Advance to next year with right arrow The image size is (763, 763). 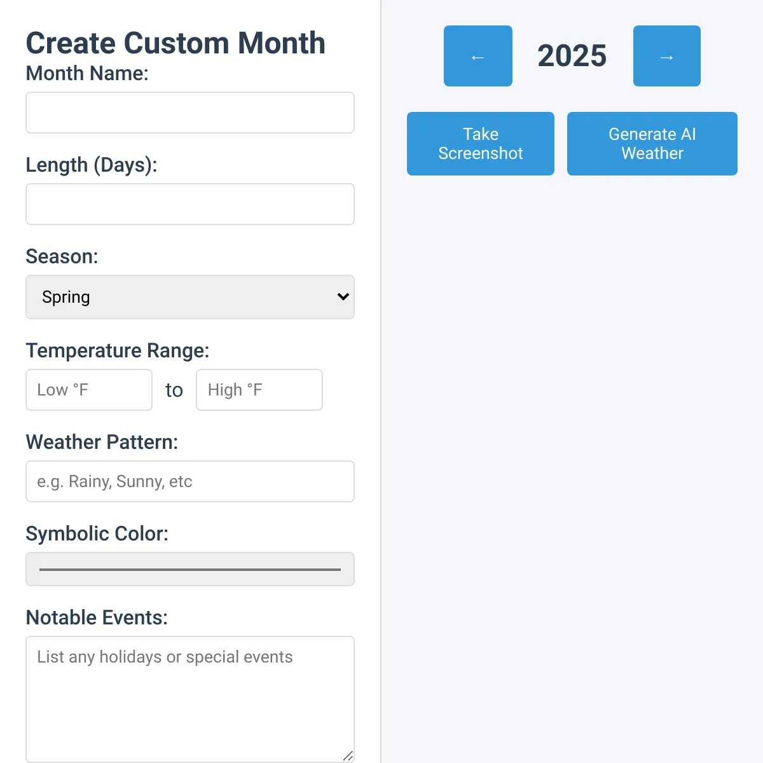pyautogui.click(x=667, y=56)
